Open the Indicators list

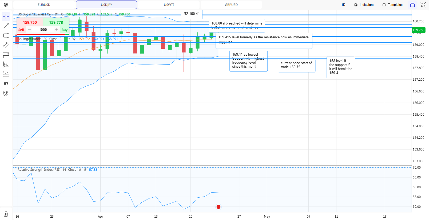364,5
